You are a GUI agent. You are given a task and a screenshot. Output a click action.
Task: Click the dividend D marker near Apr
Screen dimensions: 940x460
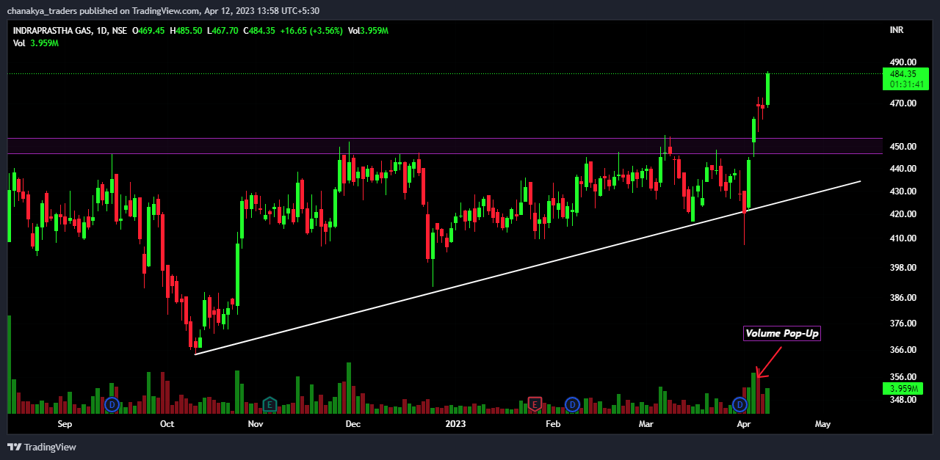[740, 404]
